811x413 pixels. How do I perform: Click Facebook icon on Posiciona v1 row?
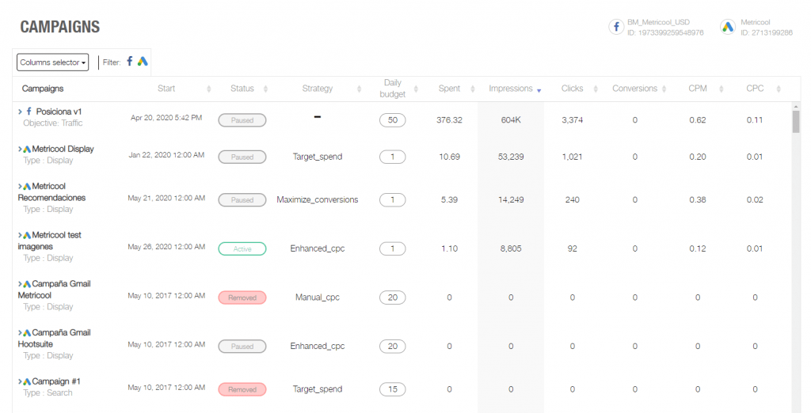pyautogui.click(x=29, y=111)
